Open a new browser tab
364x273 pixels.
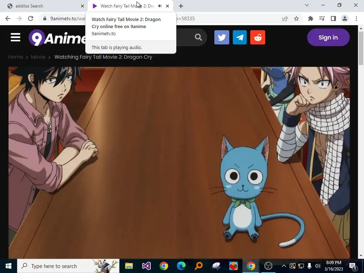(x=181, y=6)
